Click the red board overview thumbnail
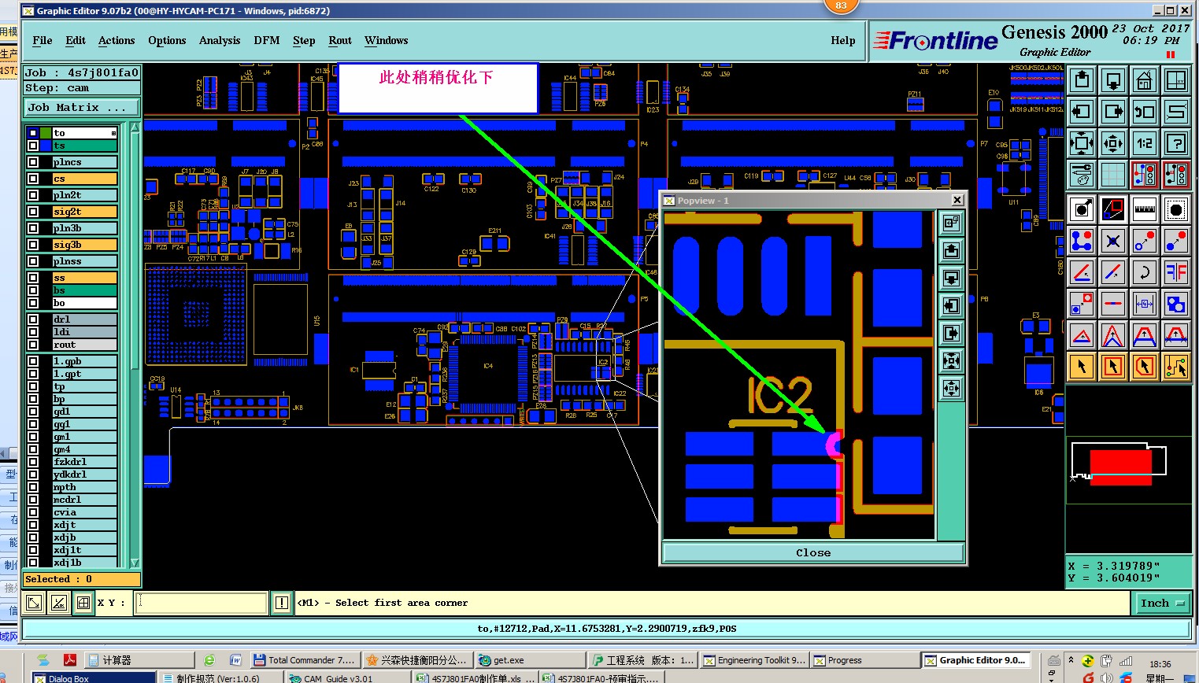 (1120, 467)
